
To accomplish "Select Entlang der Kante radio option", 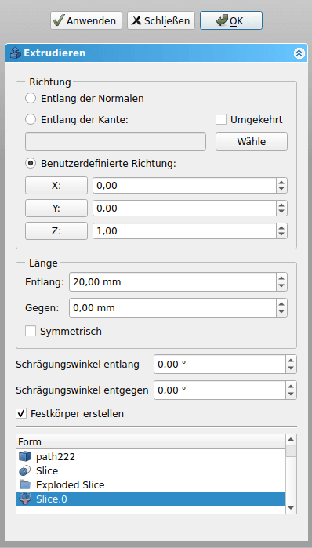I will (31, 120).
